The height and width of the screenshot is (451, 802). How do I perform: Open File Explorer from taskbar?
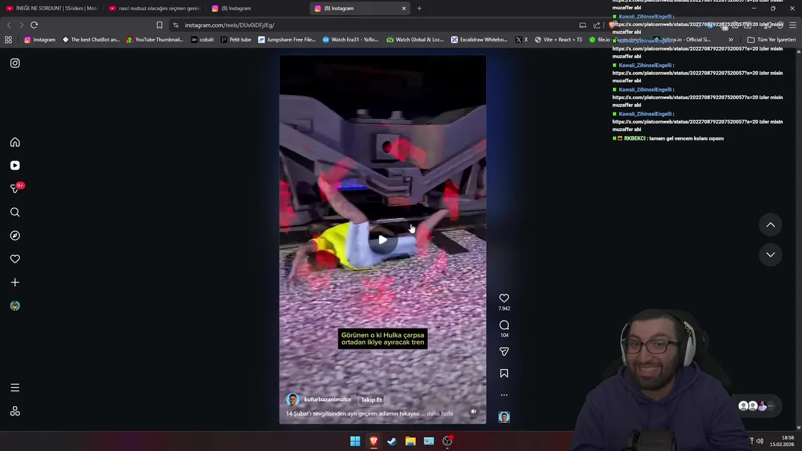coord(410,441)
